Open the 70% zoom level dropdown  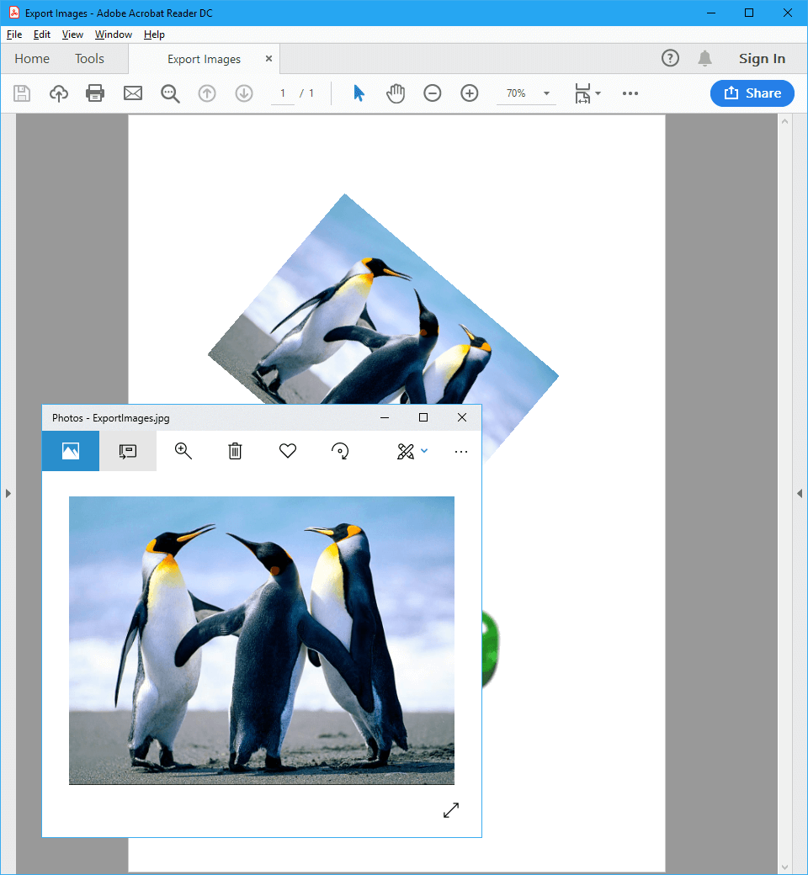tap(546, 93)
